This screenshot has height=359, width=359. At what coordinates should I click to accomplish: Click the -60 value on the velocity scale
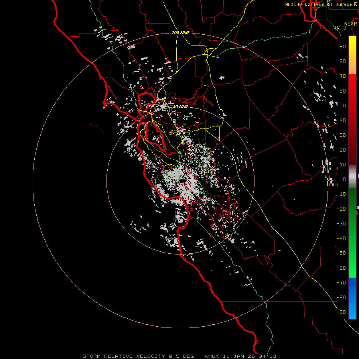point(341,268)
